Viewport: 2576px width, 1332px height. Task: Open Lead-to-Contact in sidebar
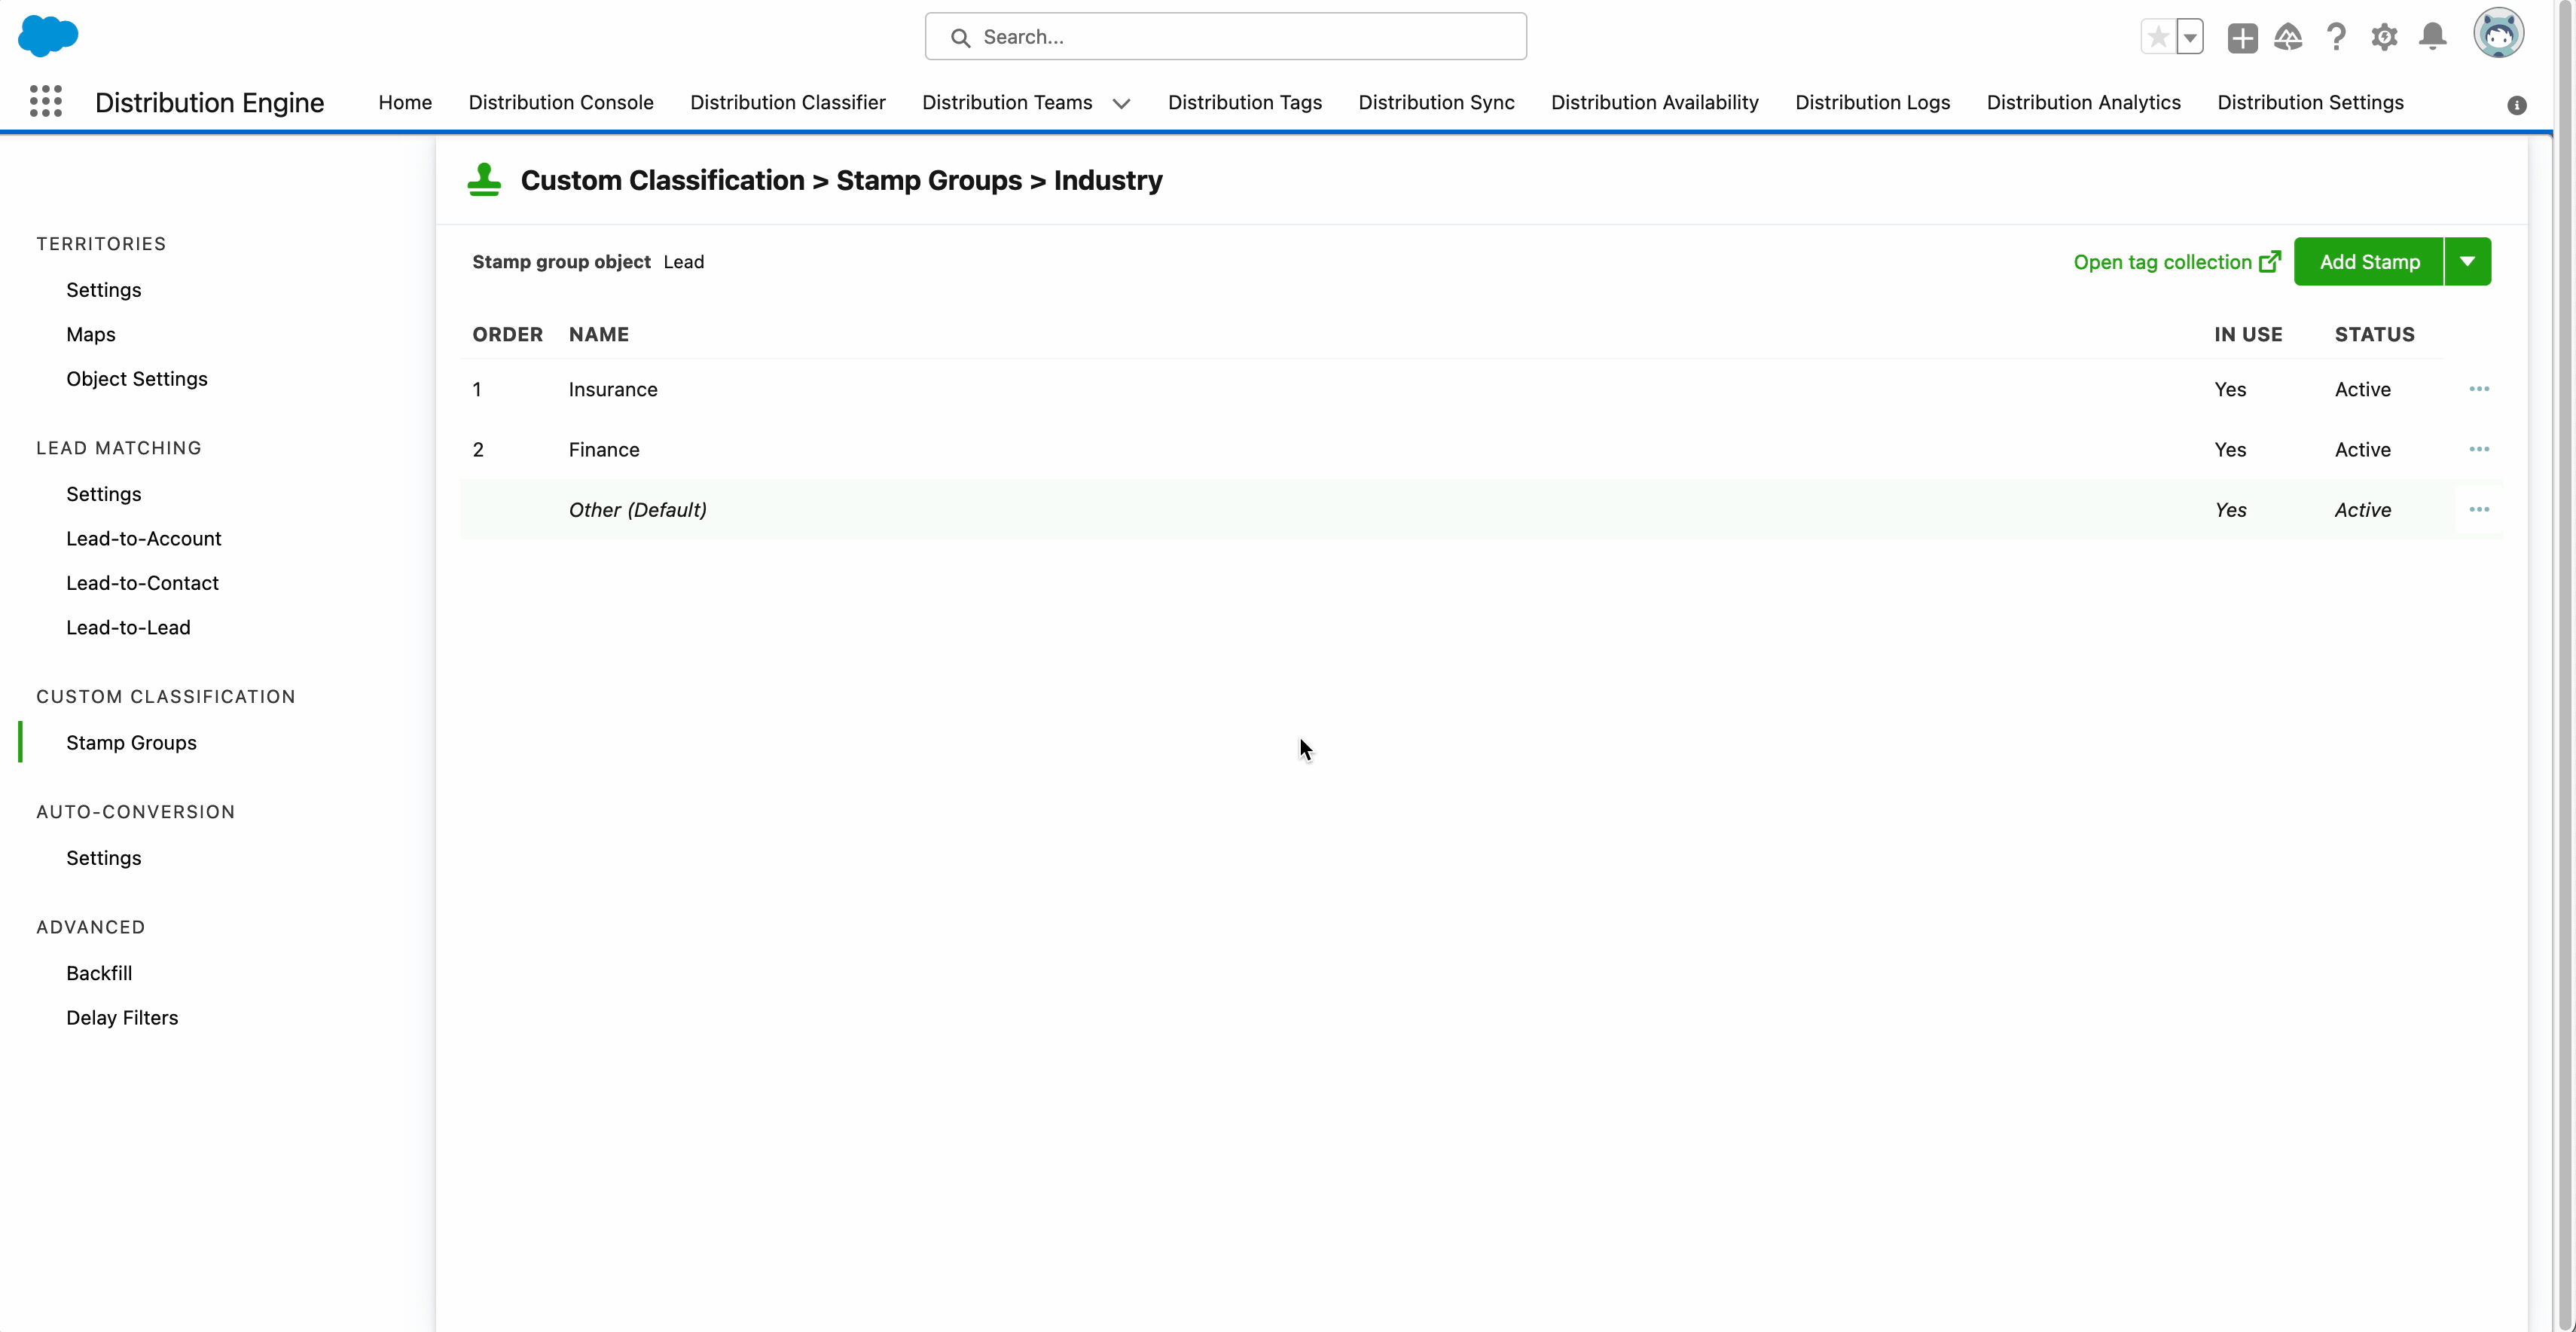pos(142,583)
